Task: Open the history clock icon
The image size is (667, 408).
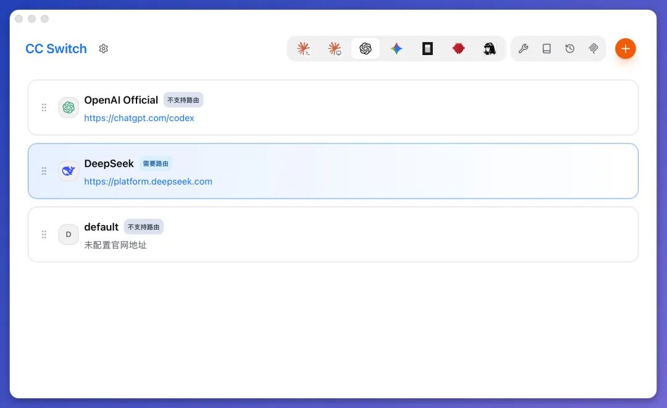Action: coord(570,49)
